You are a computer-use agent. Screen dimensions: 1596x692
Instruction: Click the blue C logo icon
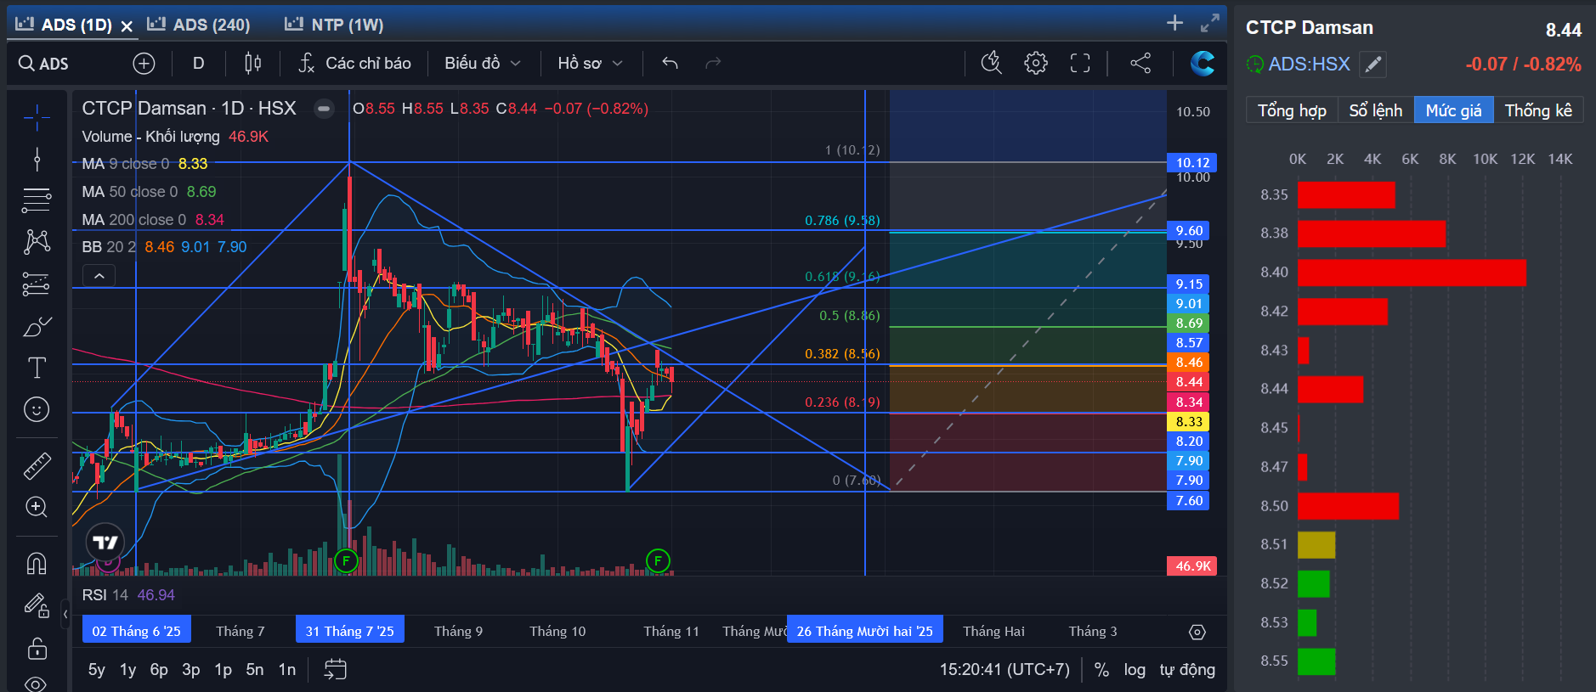(1203, 63)
